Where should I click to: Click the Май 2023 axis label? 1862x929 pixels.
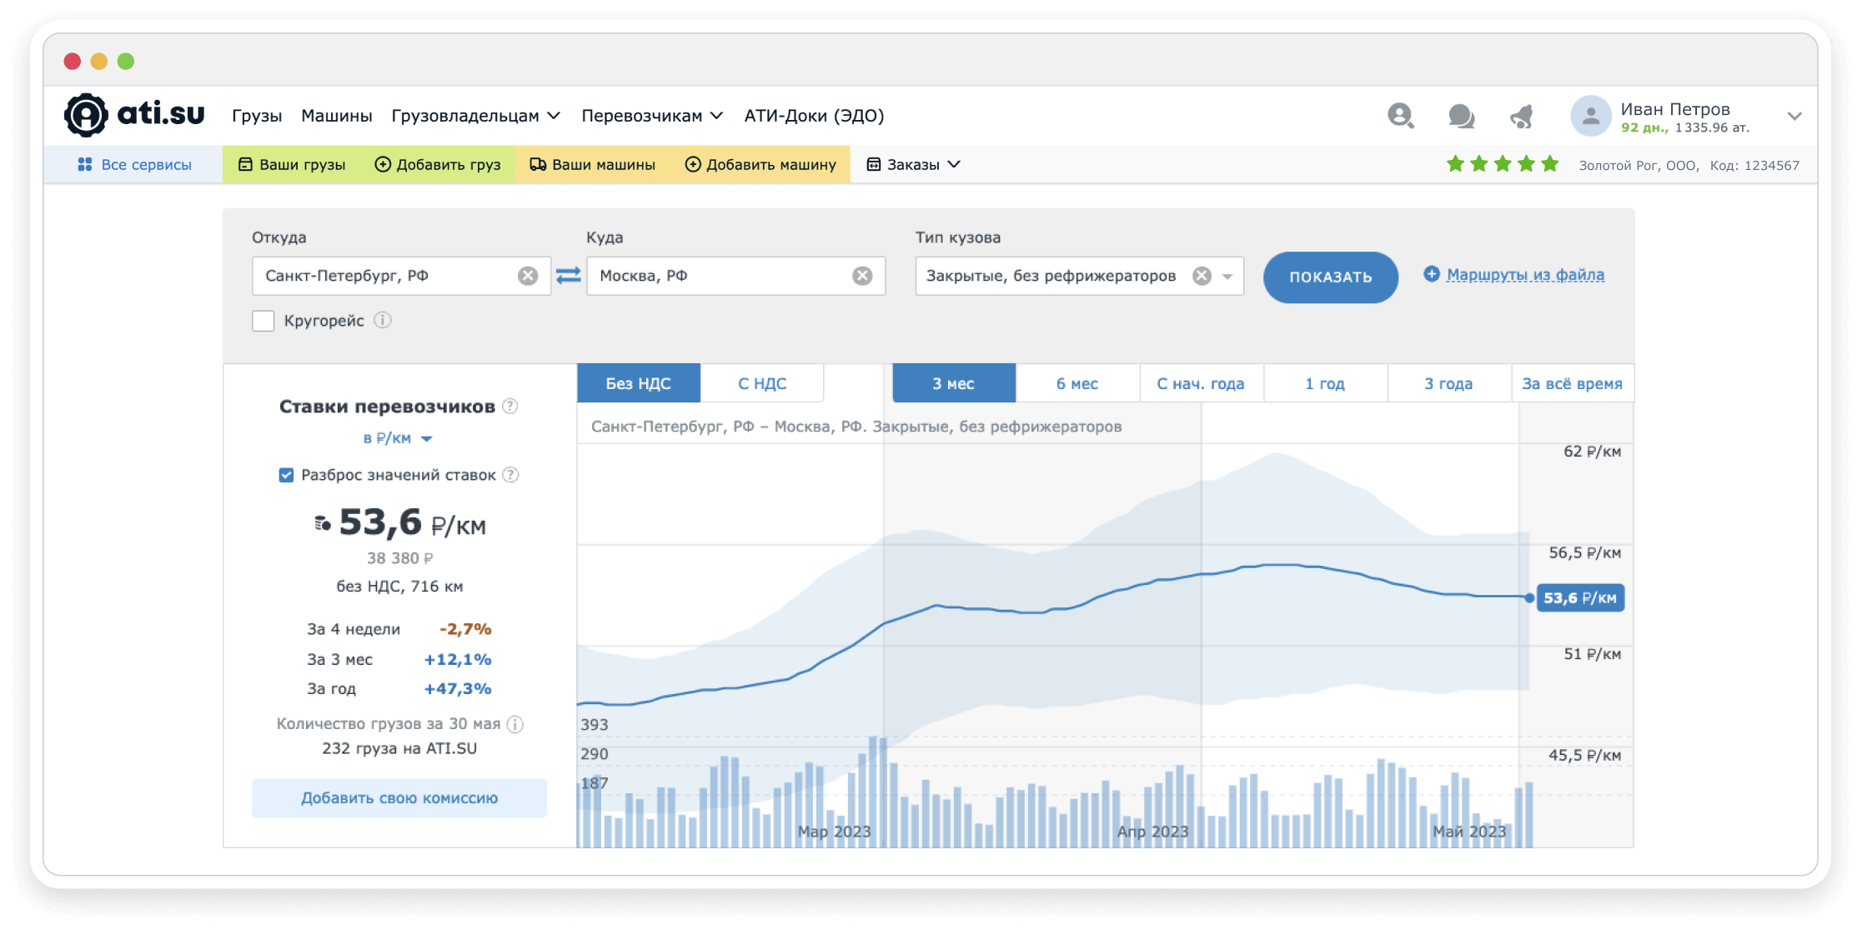click(1469, 832)
